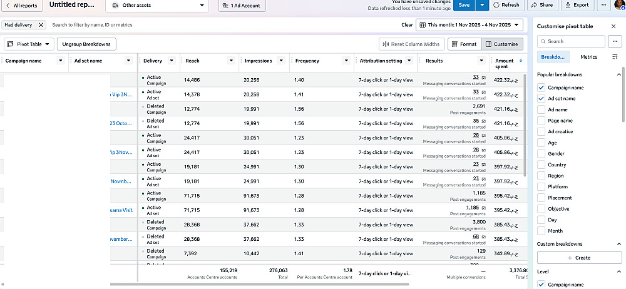Open pivot panel more options button
The width and height of the screenshot is (626, 289).
pyautogui.click(x=615, y=41)
